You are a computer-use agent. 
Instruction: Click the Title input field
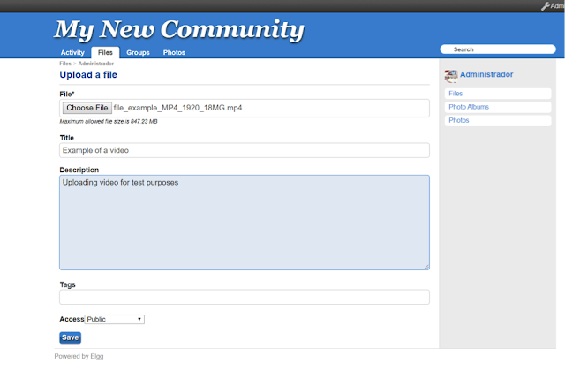pos(245,150)
